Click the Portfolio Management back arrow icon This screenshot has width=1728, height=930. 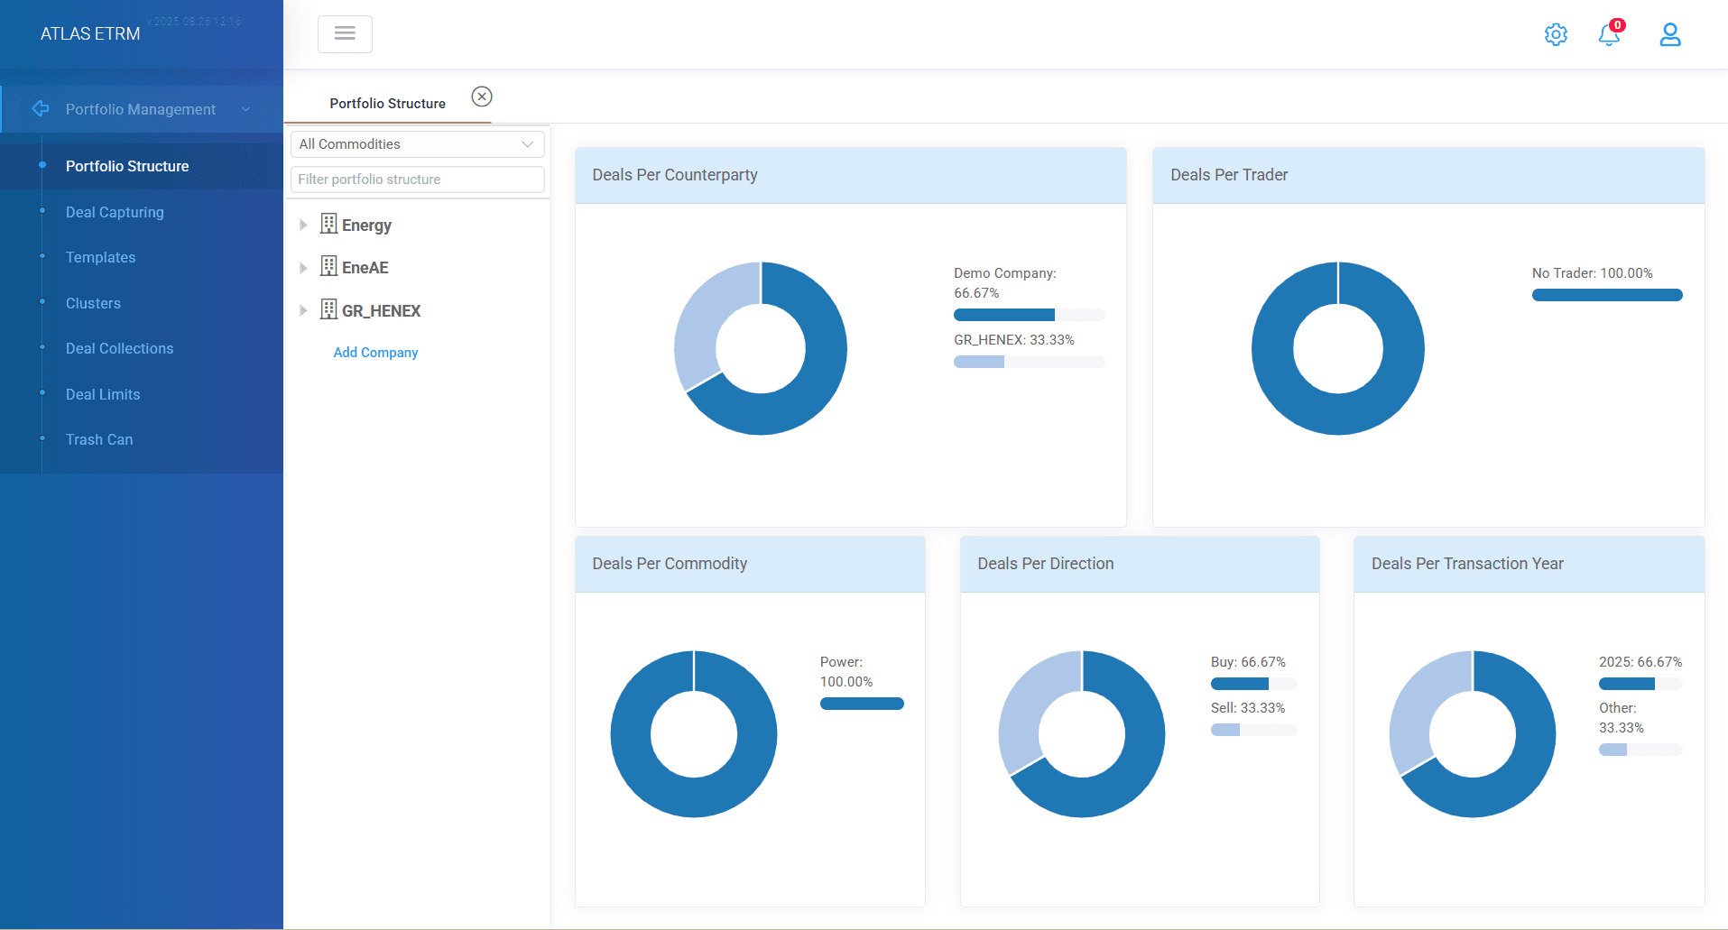click(41, 108)
